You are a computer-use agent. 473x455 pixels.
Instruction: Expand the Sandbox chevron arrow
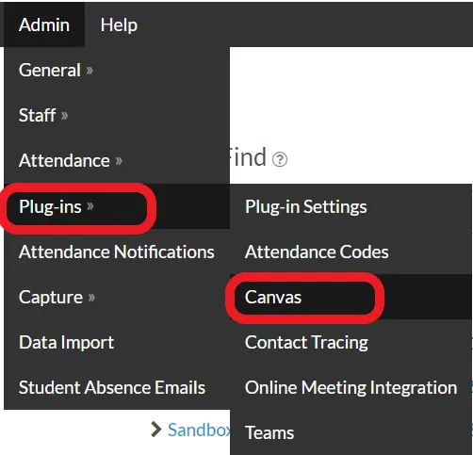click(156, 430)
